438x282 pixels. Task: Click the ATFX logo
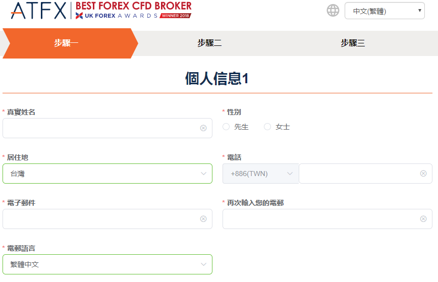[x=38, y=11]
